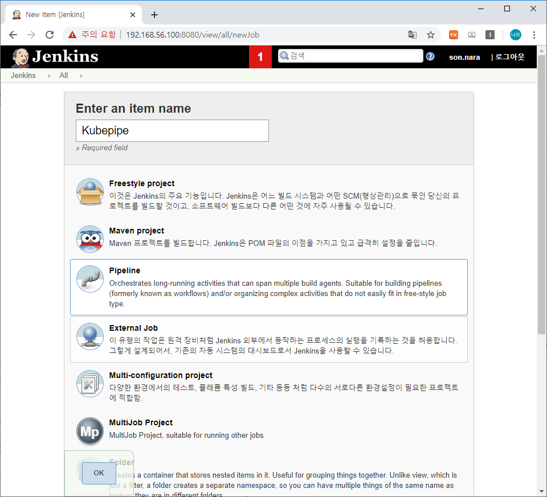
Task: Select the Multi-configuration project title
Action: tap(161, 375)
